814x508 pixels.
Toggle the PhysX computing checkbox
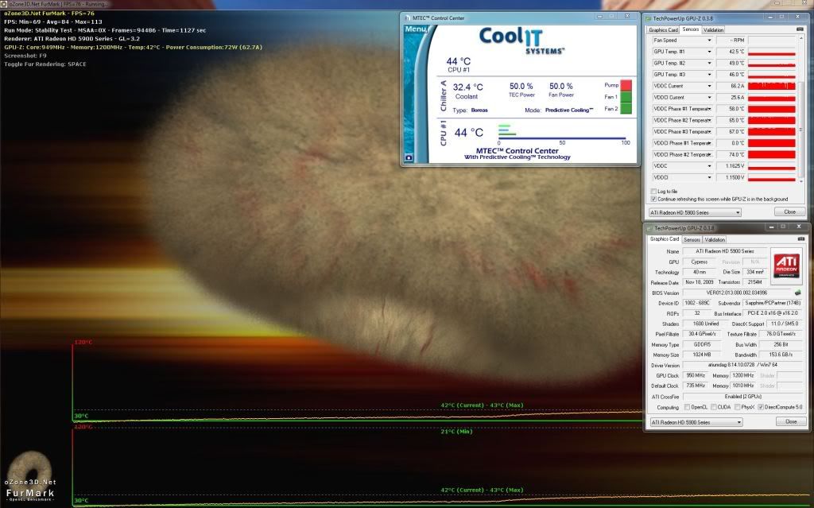pyautogui.click(x=737, y=407)
